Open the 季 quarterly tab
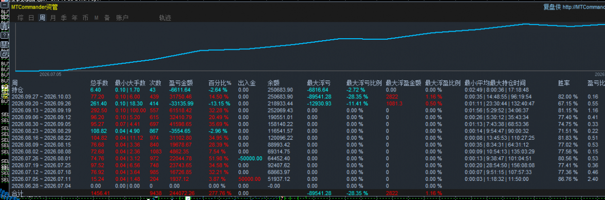 (x=64, y=18)
